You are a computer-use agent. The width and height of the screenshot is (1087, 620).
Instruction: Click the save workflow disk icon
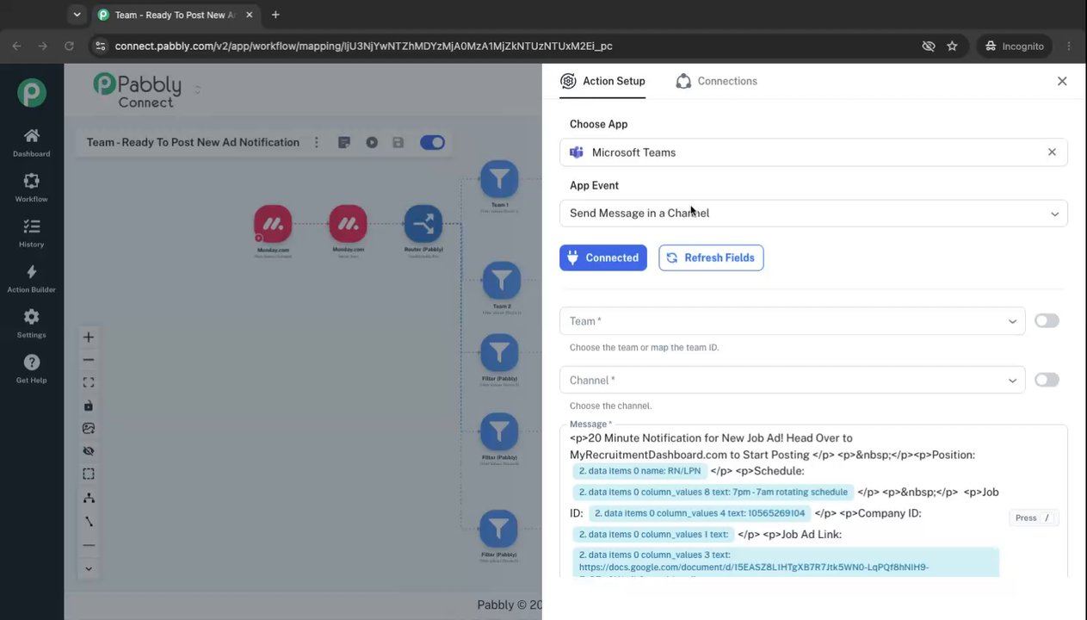click(398, 142)
